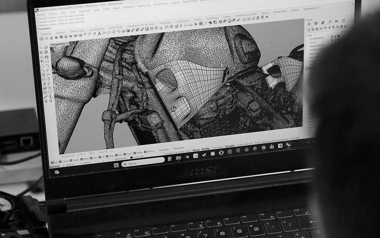Screen dimensions: 380x238
Task: Move layer down with triangle icon
Action: point(325,28)
